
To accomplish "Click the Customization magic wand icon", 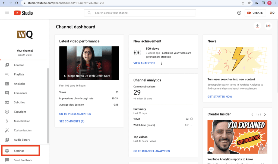I will point(7,130).
